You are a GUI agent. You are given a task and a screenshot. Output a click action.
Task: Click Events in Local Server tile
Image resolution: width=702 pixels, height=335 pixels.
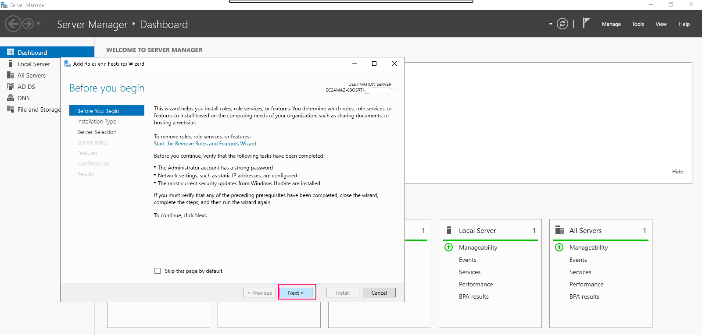(468, 260)
